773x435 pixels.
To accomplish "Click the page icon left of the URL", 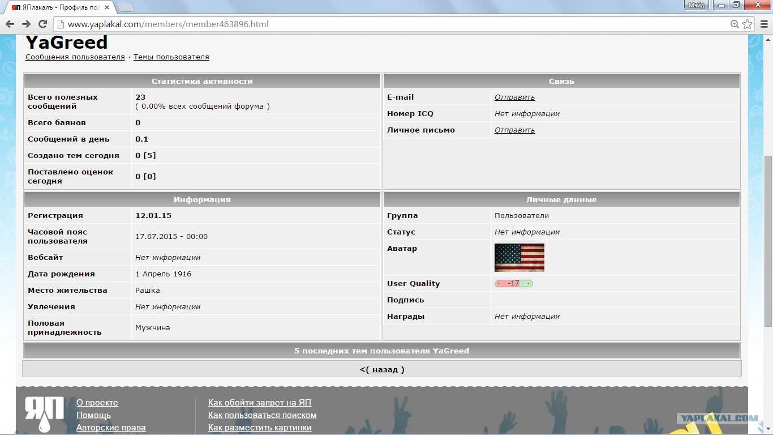I will pos(60,24).
